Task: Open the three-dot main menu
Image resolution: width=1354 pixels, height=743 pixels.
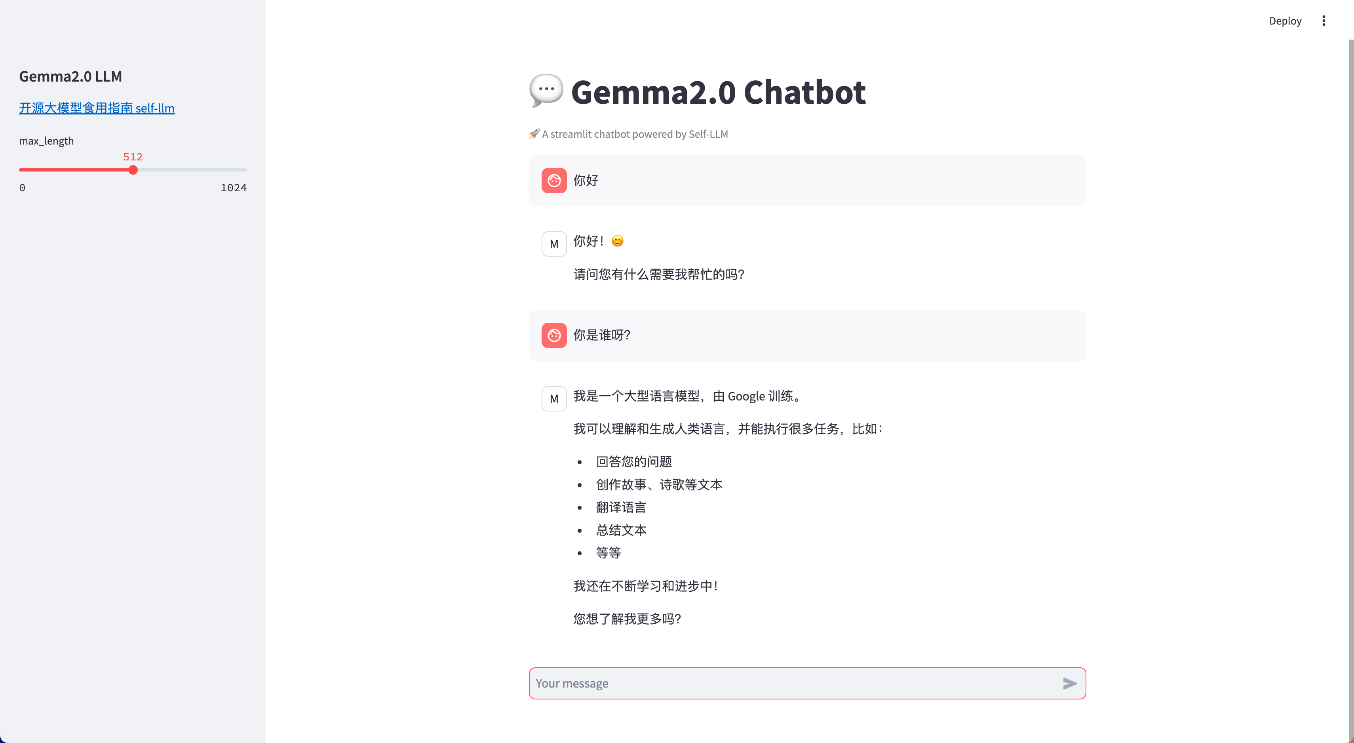Action: click(x=1324, y=21)
